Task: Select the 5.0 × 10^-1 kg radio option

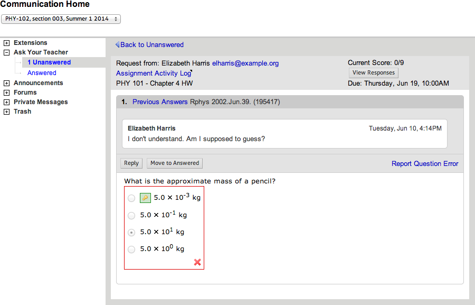Action: click(x=131, y=215)
